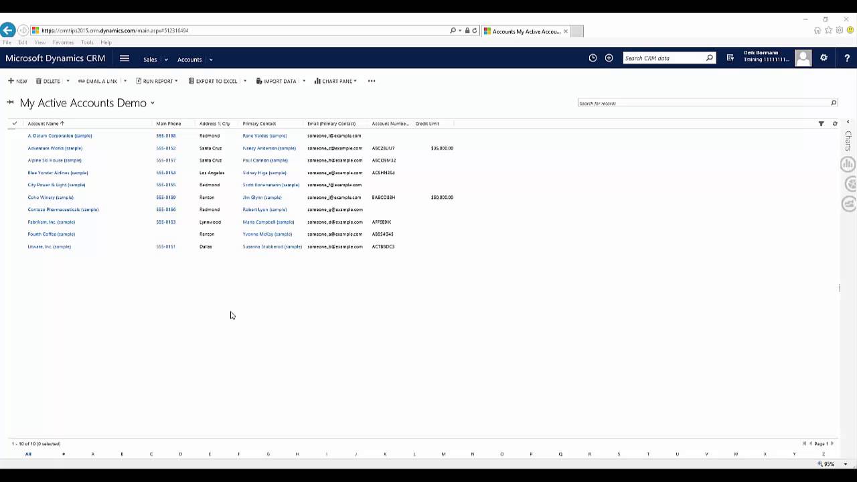The height and width of the screenshot is (482, 857).
Task: Open Import Data dropdown arrow
Action: 304,81
